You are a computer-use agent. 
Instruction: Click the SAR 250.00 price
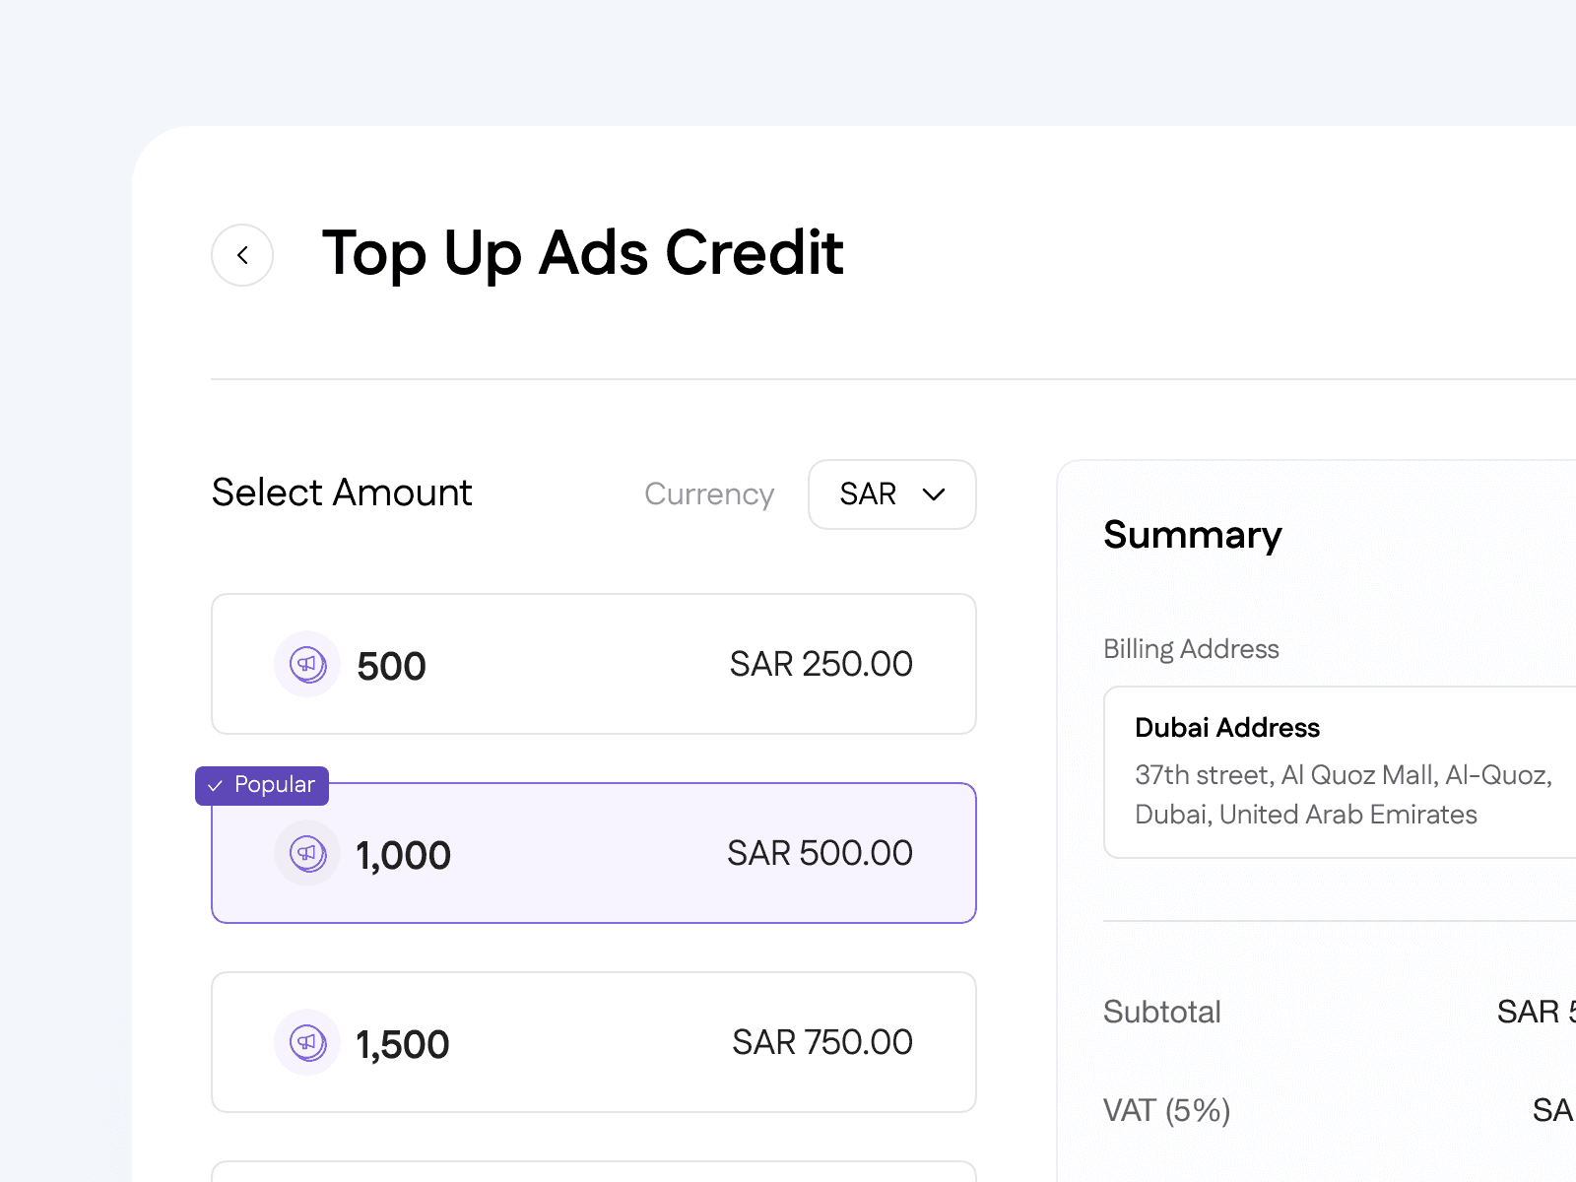point(821,664)
